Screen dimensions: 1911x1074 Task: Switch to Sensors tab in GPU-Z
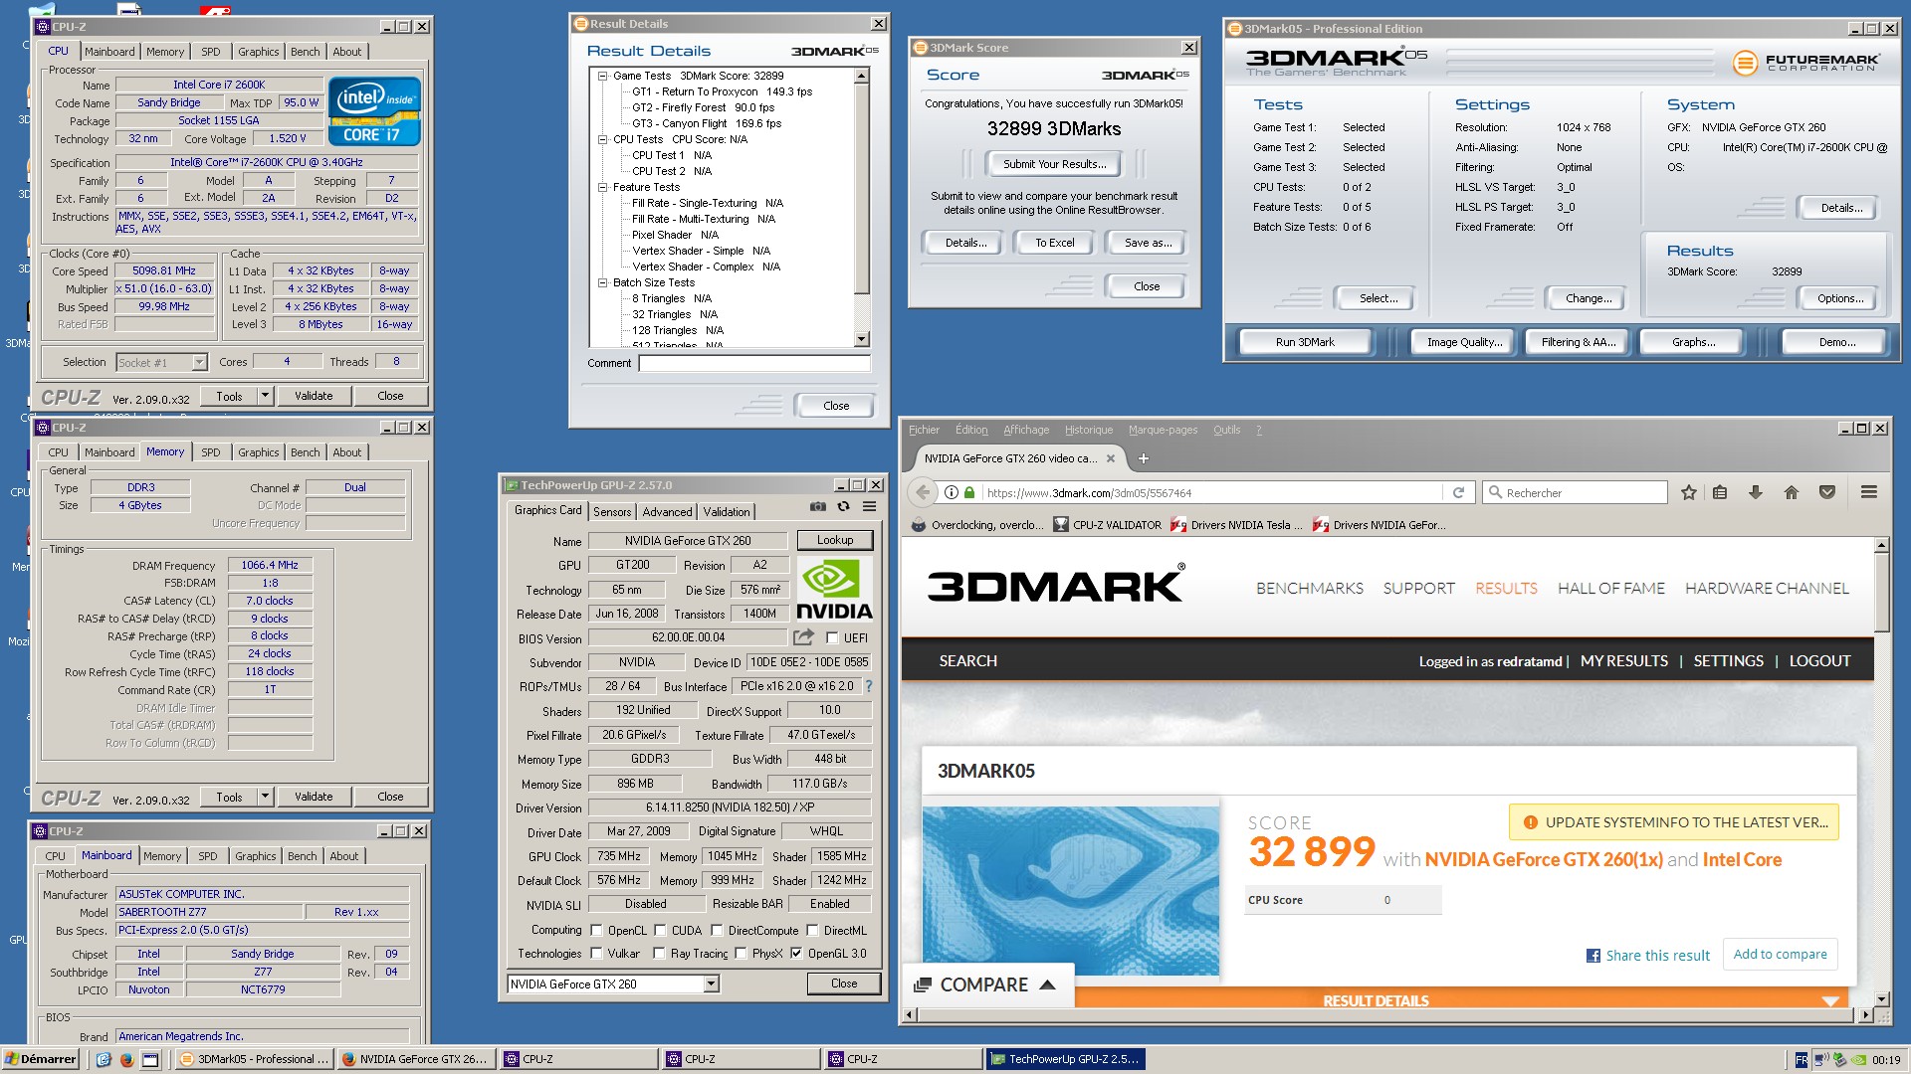pos(612,511)
